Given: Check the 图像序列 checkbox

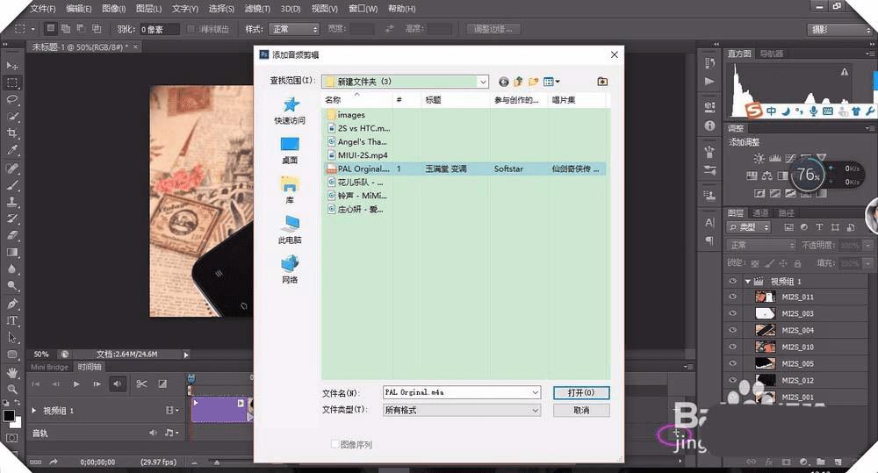Looking at the screenshot, I should tap(335, 444).
